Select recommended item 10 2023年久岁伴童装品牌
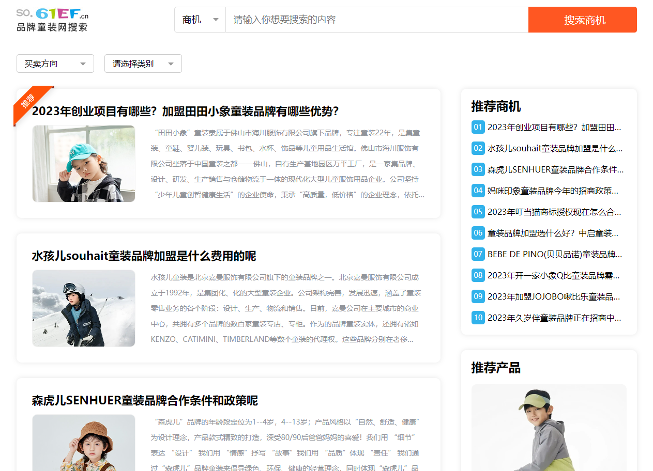Image resolution: width=653 pixels, height=471 pixels. pyautogui.click(x=554, y=318)
